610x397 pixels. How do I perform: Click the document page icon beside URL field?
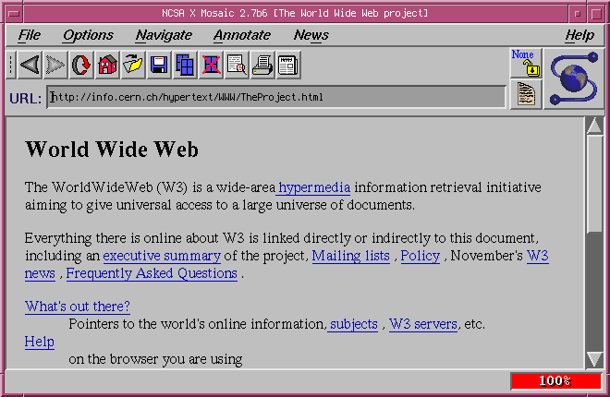click(x=526, y=94)
